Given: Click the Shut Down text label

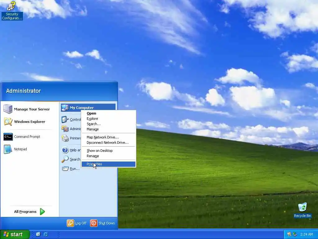Looking at the screenshot, I should pos(107,223).
